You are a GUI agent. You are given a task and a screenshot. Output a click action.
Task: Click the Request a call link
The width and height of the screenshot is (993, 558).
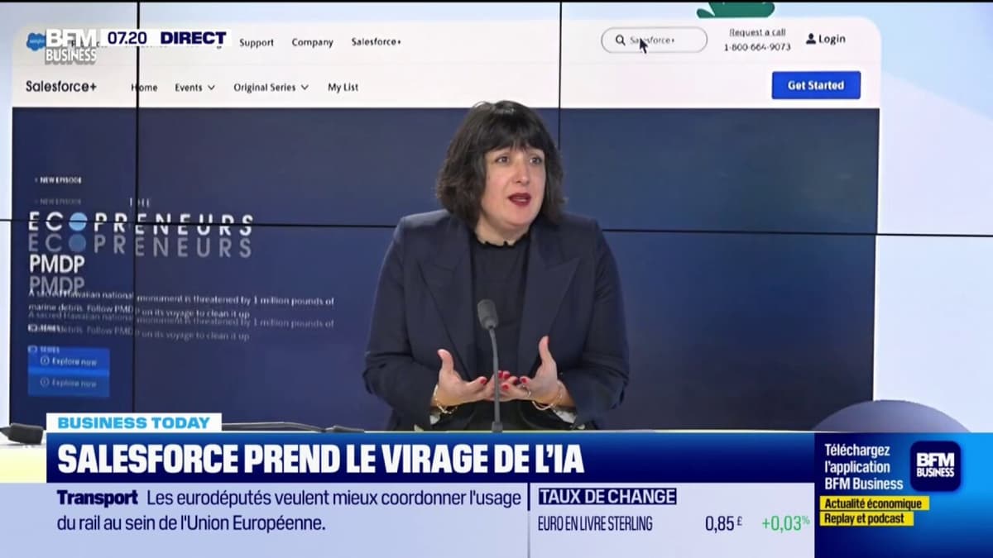[x=757, y=32]
